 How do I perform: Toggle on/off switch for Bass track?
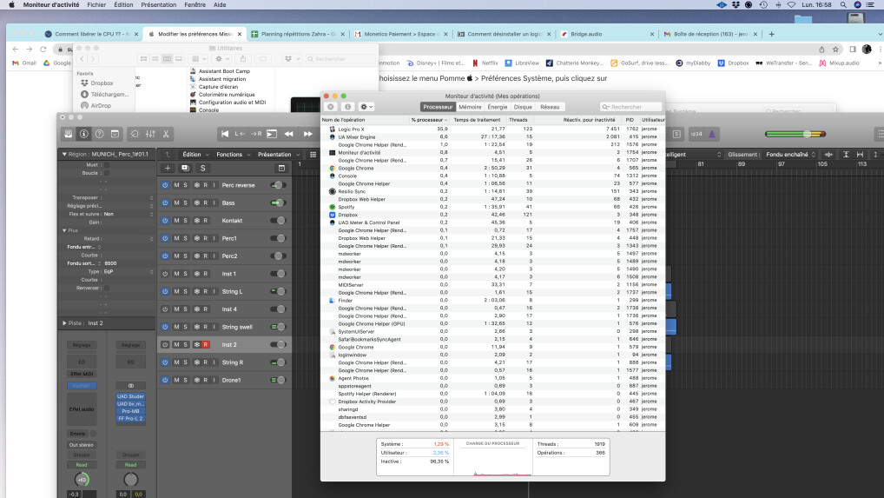[x=278, y=203]
